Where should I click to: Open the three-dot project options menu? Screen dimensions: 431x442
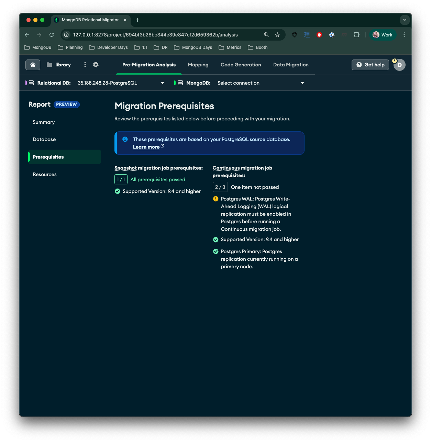pyautogui.click(x=85, y=65)
